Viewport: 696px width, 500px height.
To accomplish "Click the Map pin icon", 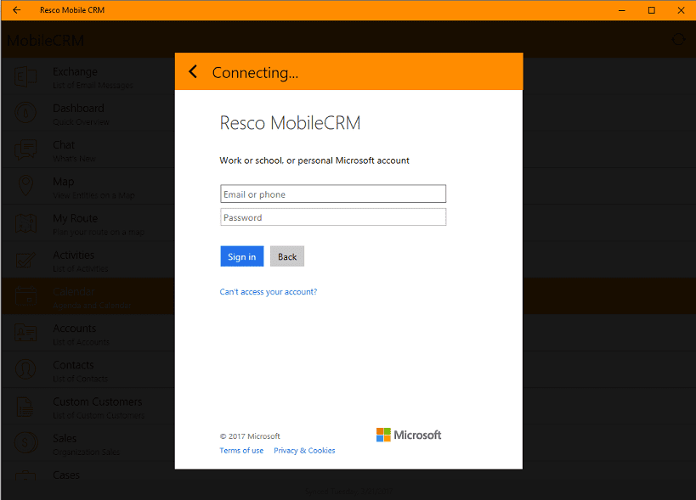I will pyautogui.click(x=25, y=186).
